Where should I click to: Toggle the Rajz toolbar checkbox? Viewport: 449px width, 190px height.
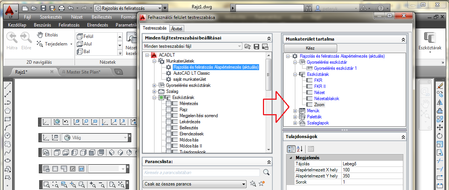tap(169, 110)
